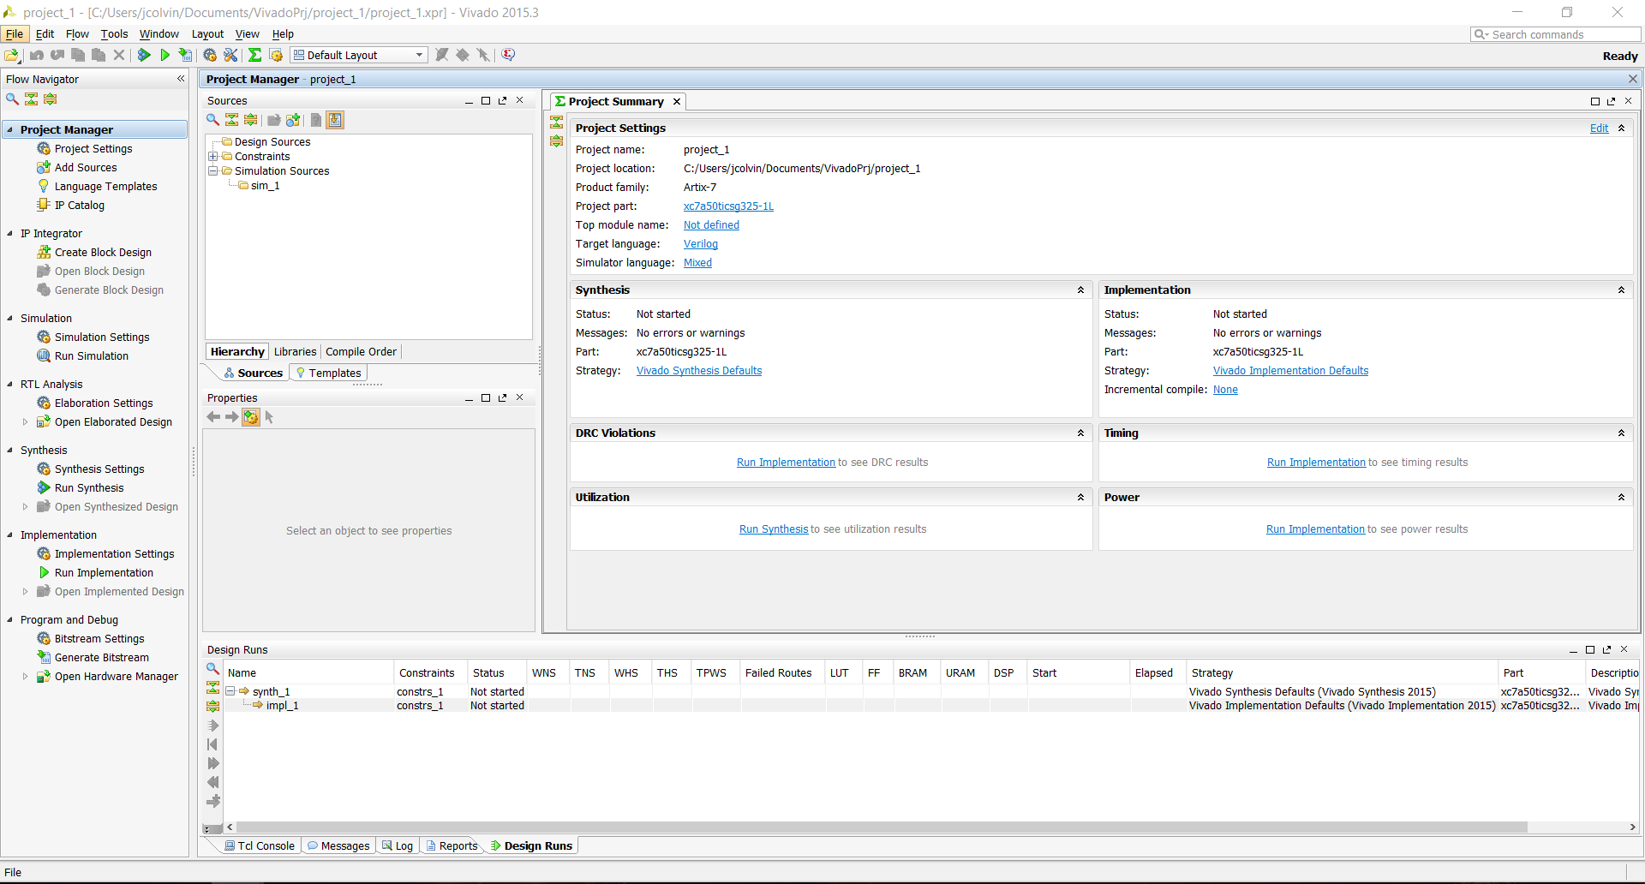Click the Expand All icon in Sources panel
Screen dimensions: 1645x884
pos(250,120)
